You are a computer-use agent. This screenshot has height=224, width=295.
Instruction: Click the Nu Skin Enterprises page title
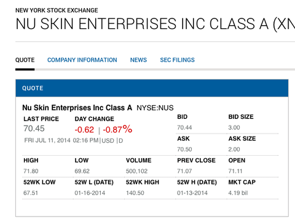point(155,24)
